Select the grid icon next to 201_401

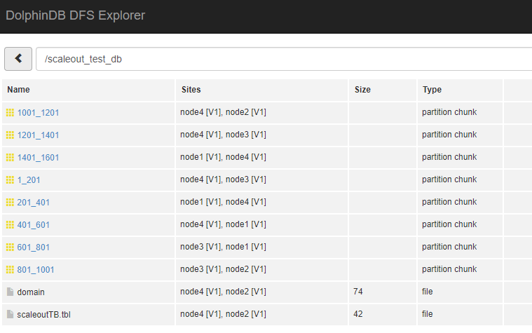(x=10, y=203)
